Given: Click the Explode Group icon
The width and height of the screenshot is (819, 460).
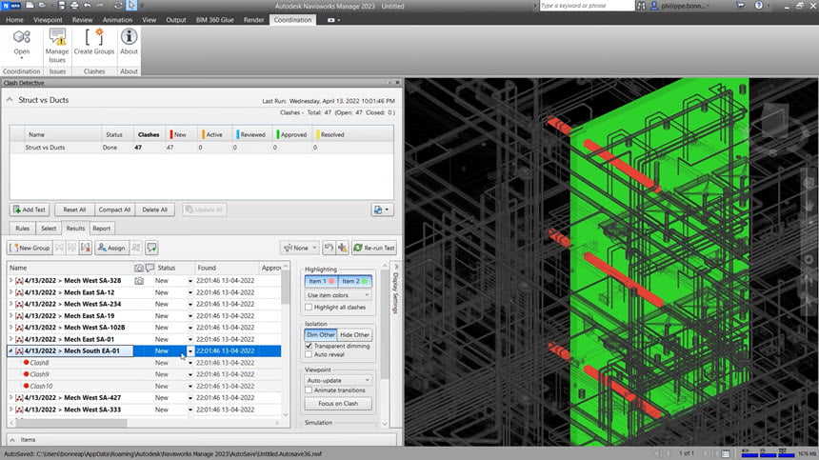Looking at the screenshot, I should click(72, 248).
